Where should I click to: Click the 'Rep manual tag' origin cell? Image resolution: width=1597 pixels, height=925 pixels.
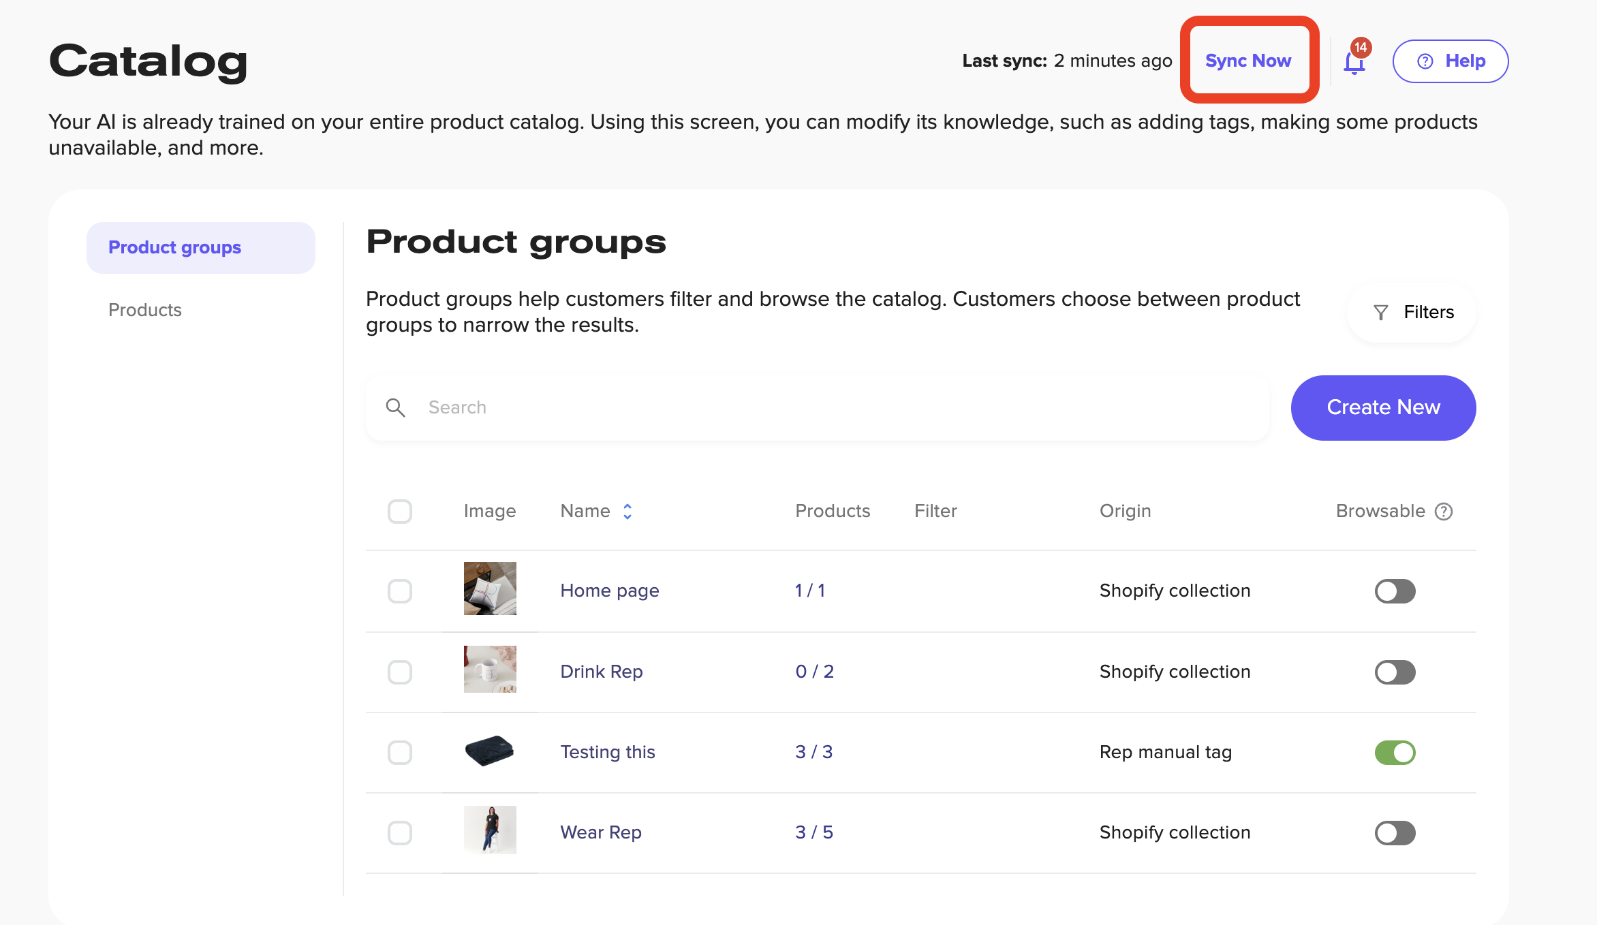click(1166, 752)
